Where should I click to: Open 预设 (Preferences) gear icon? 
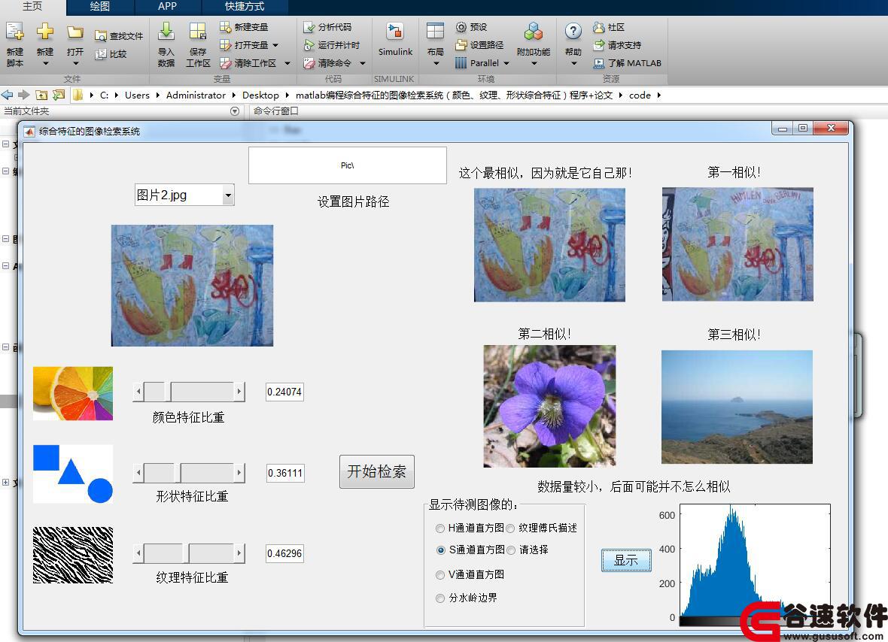pyautogui.click(x=461, y=27)
